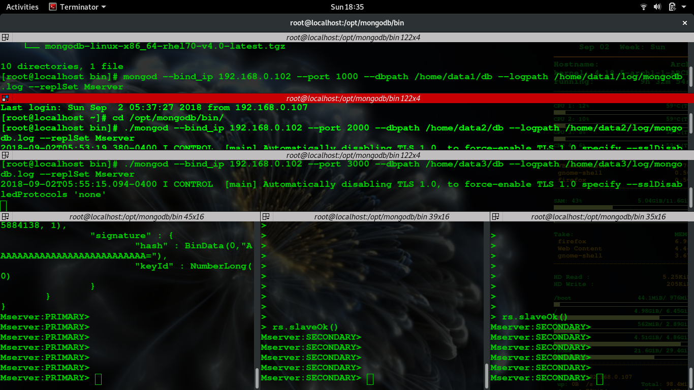
Task: Click the "signature" : { line
Action: point(132,236)
